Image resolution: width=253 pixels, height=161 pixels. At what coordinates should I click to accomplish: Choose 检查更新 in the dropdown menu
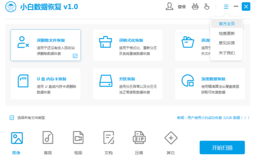[x=226, y=34]
